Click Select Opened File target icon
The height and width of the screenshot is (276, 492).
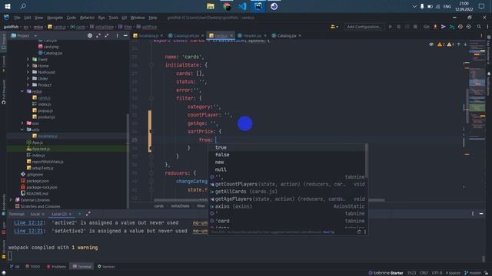pos(90,36)
